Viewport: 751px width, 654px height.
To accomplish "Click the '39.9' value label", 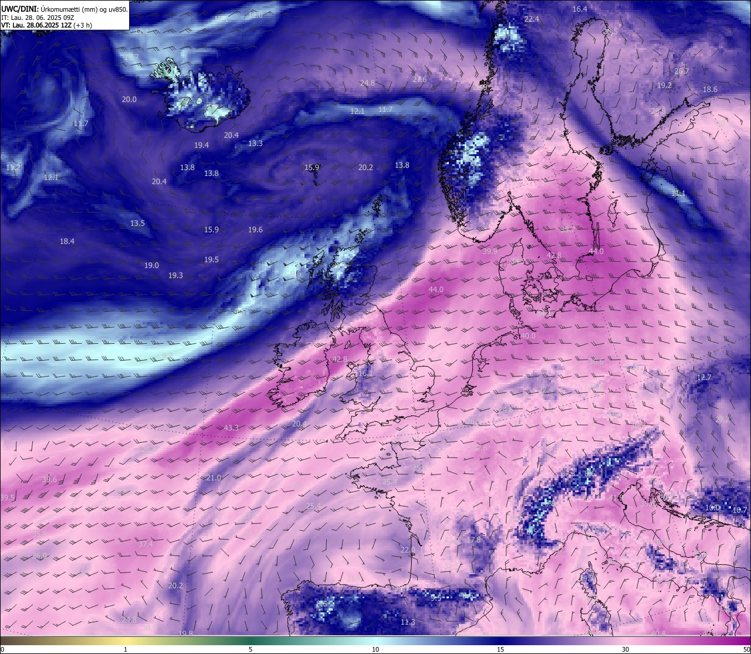I will 490,251.
